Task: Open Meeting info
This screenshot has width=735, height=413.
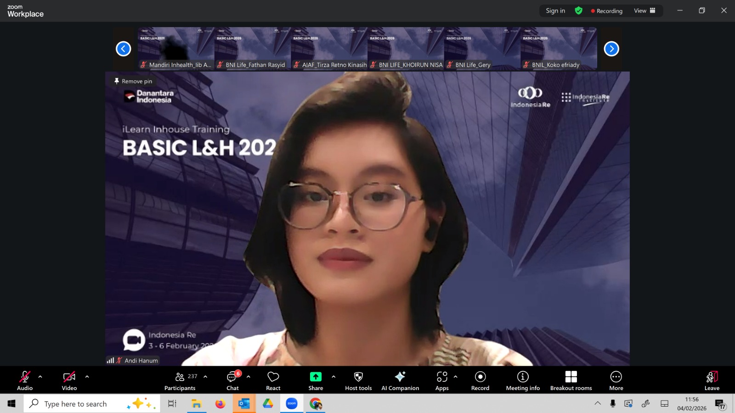Action: (523, 381)
